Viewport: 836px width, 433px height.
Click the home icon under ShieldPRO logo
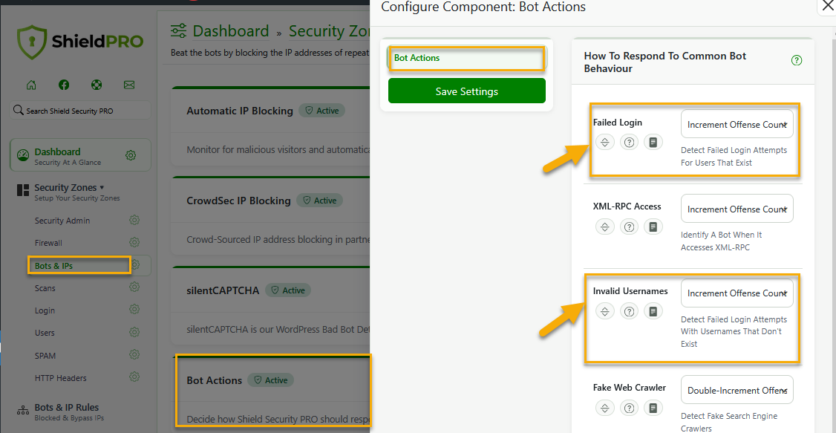(x=31, y=85)
